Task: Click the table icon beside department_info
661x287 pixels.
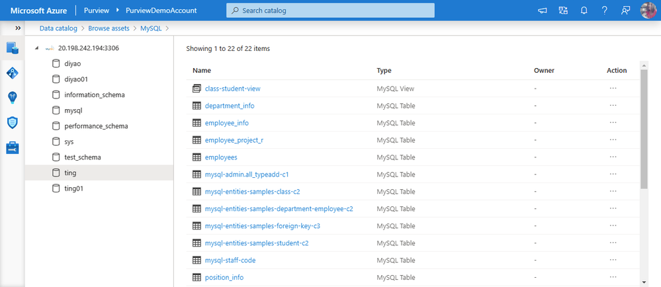Action: (x=197, y=106)
